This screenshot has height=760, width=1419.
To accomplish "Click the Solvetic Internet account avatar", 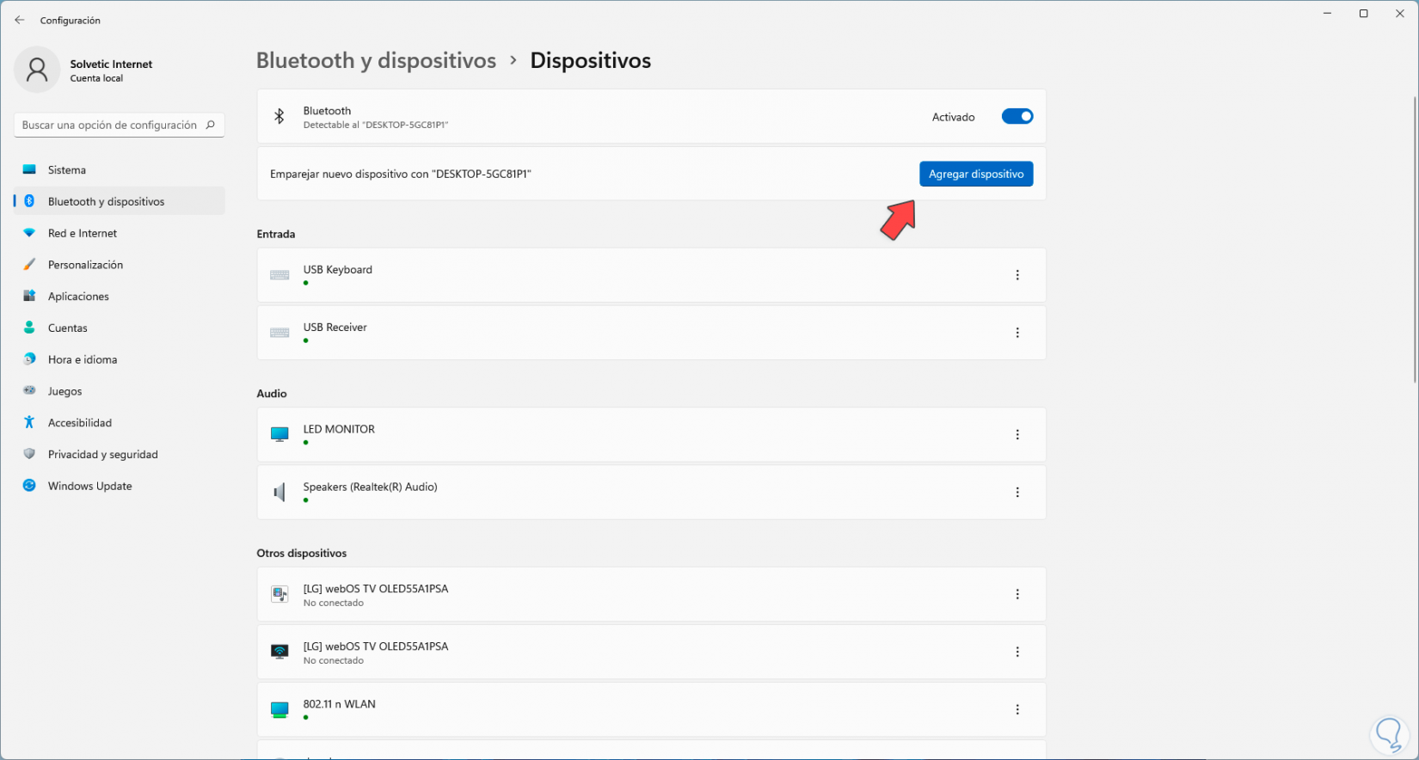I will click(x=37, y=70).
